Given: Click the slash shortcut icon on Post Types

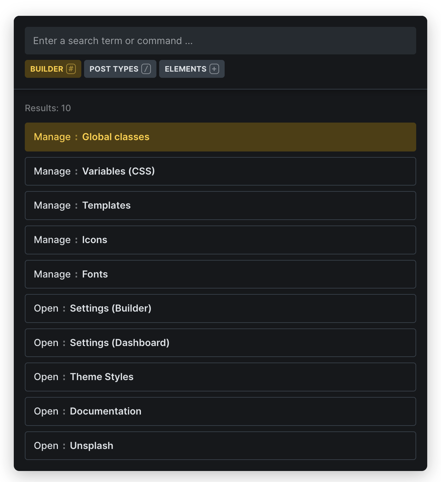Looking at the screenshot, I should coord(146,69).
